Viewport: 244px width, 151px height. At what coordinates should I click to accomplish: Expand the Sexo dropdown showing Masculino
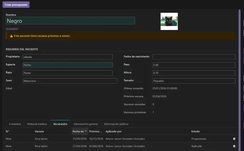(x=70, y=81)
